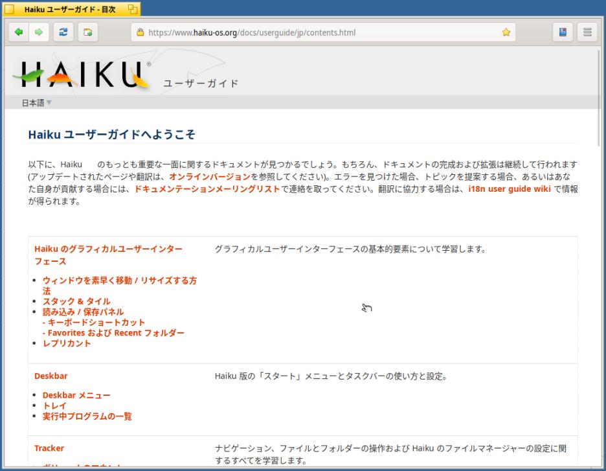Open the Deskbar section heading link
The image size is (606, 471).
50,376
